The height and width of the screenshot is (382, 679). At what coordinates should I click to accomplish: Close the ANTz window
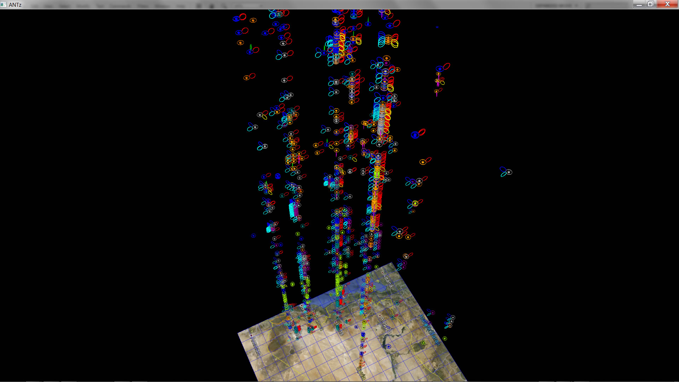point(667,4)
